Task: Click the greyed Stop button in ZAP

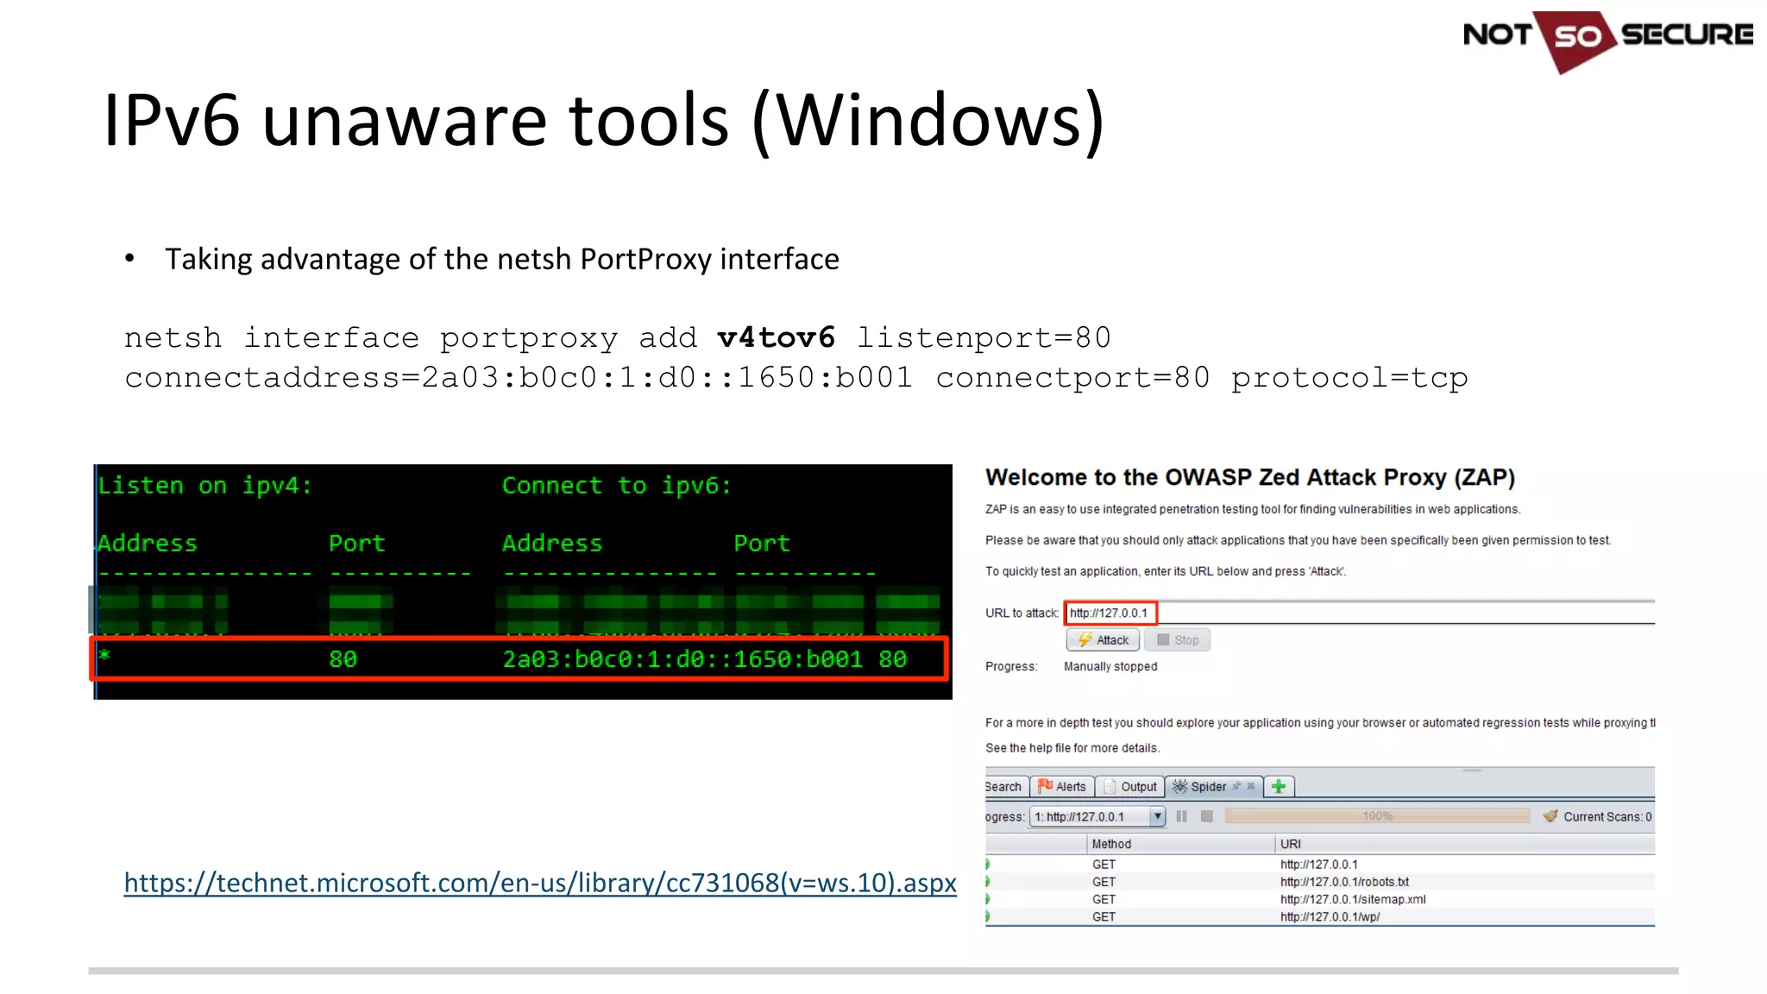Action: [1178, 639]
